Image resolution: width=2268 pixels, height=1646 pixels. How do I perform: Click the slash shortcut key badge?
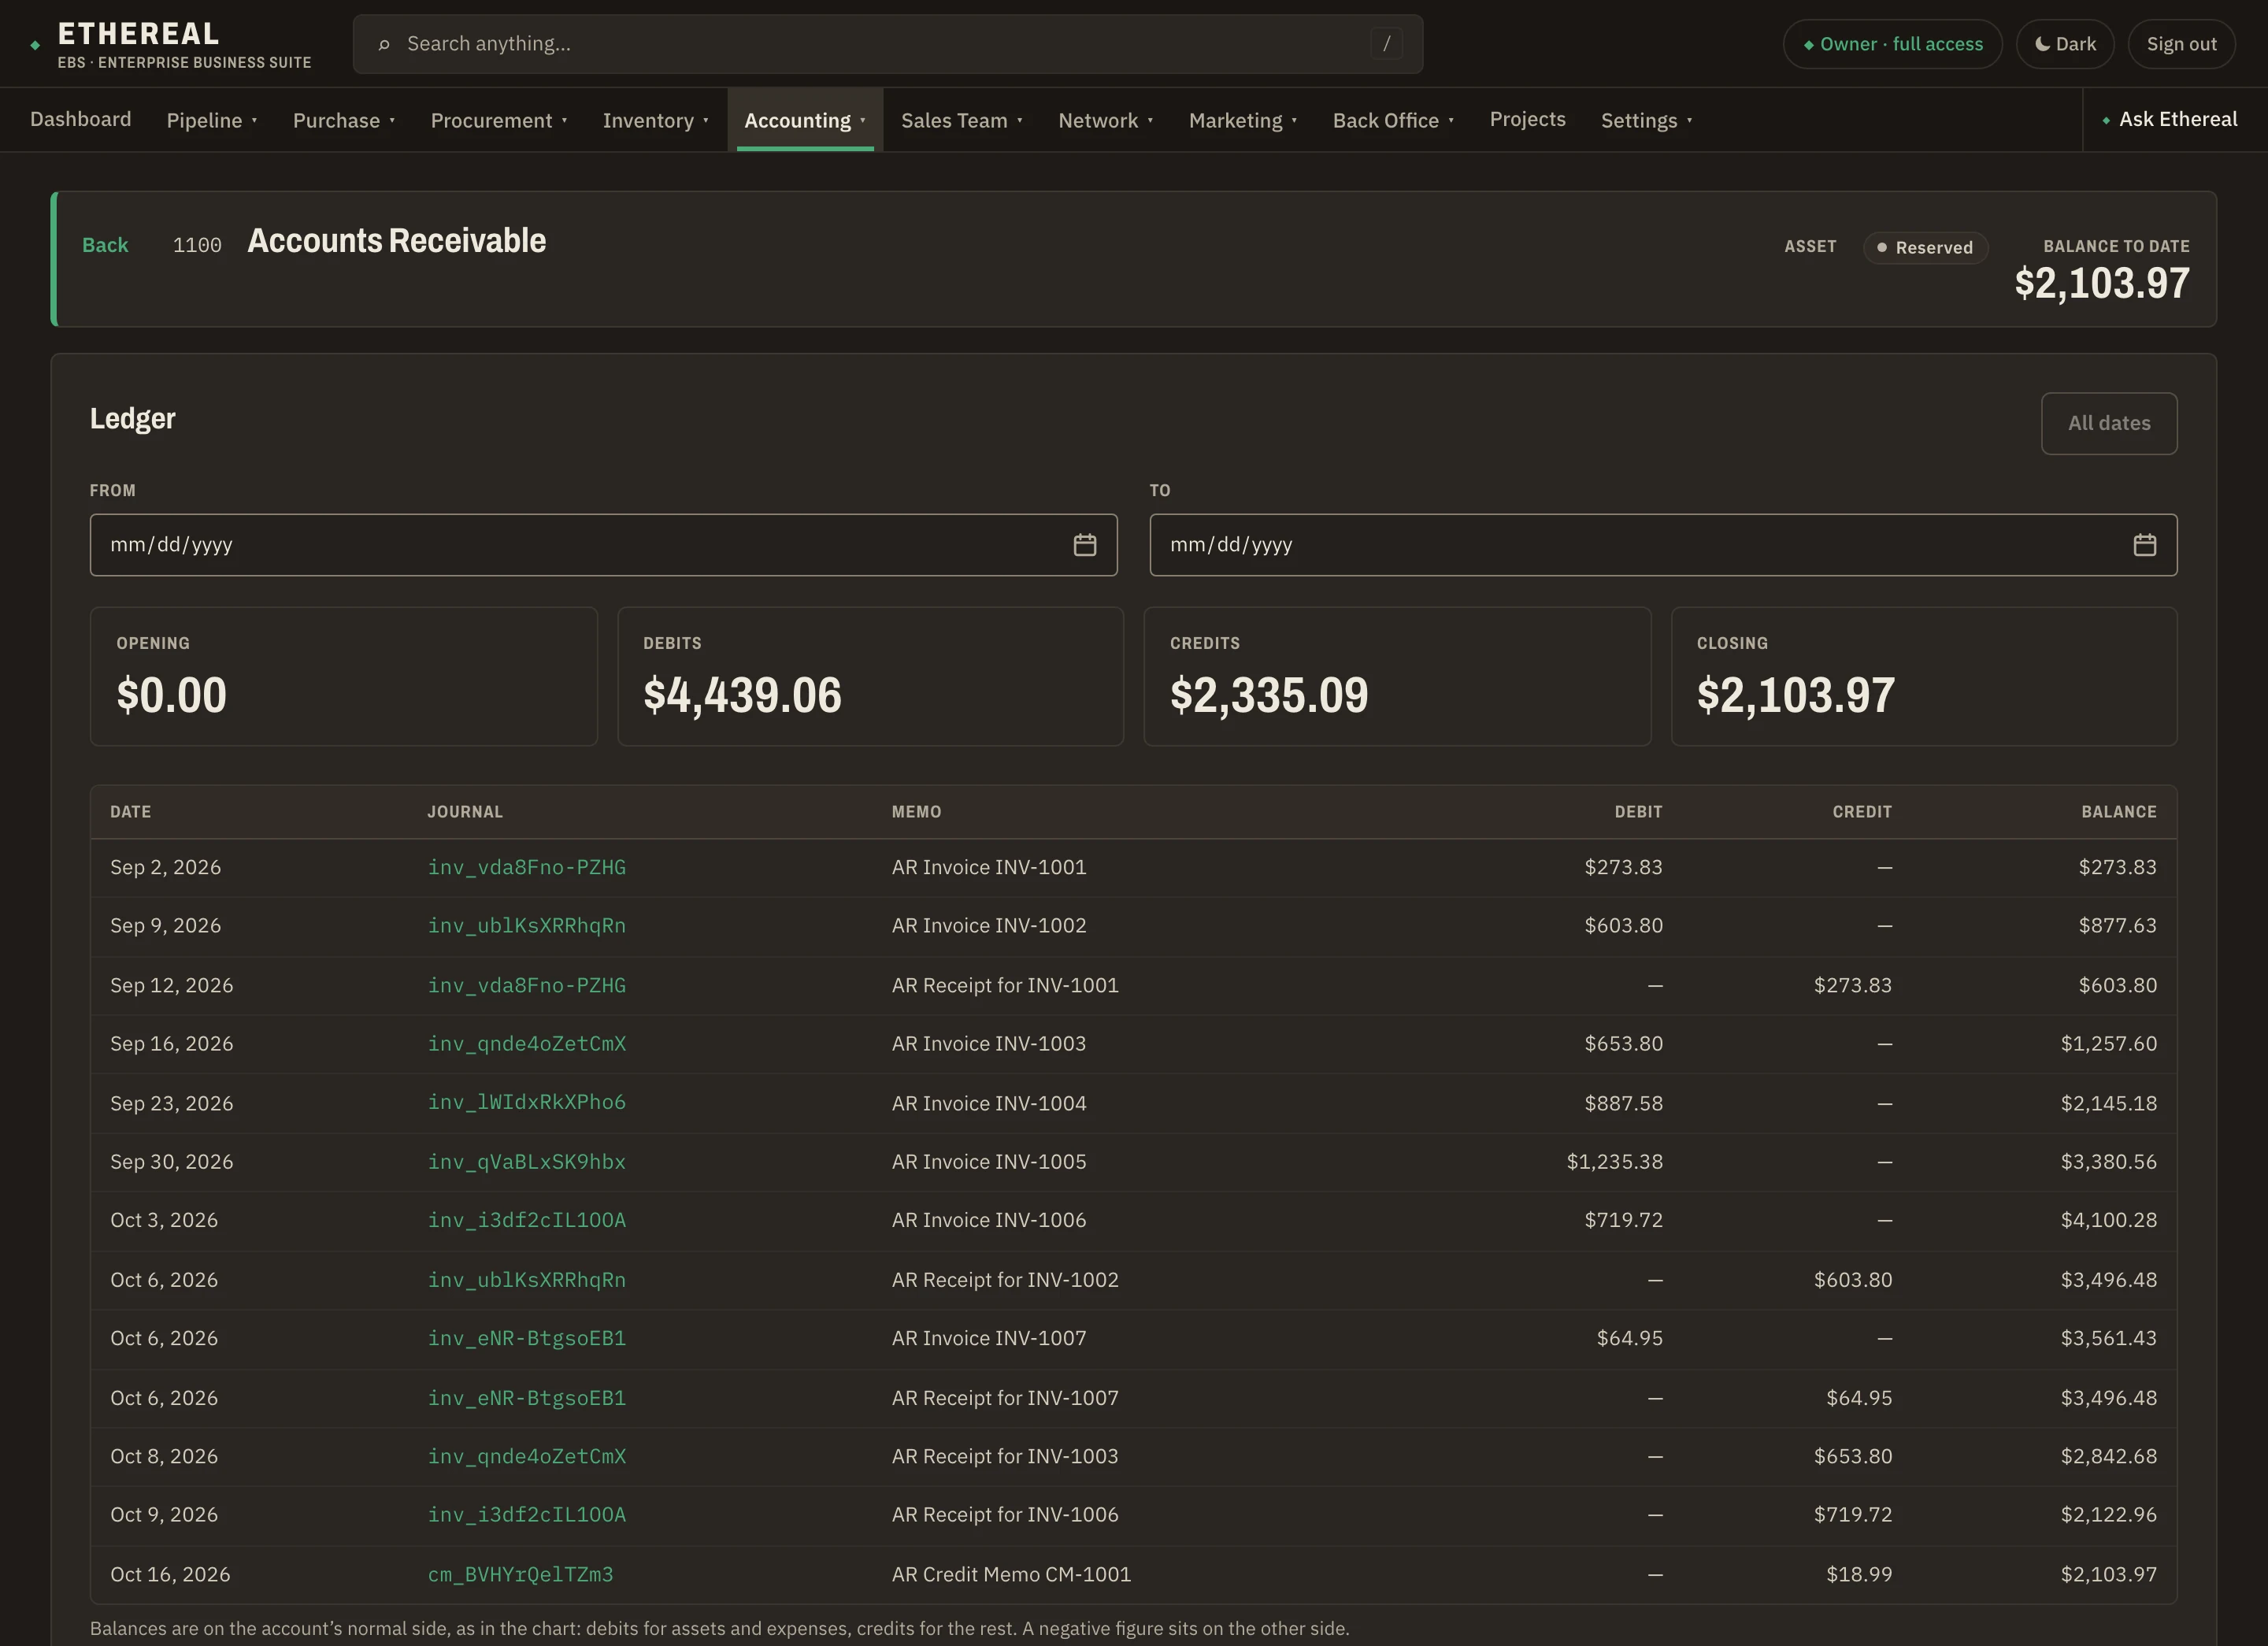click(x=1386, y=44)
